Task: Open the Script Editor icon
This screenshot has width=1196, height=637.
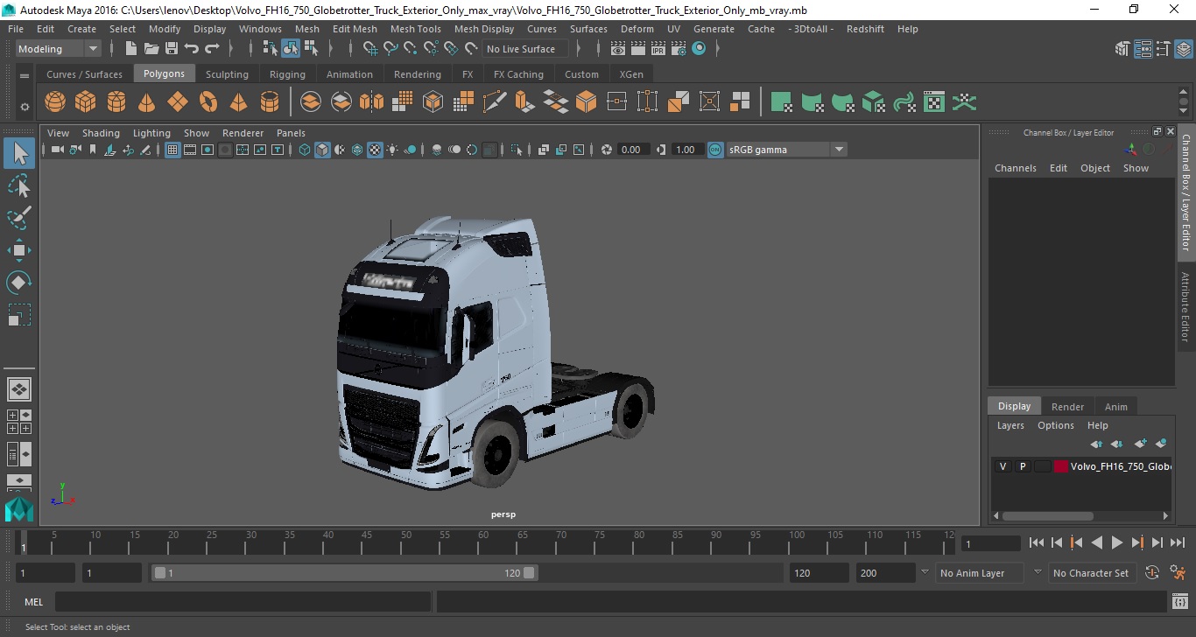Action: pyautogui.click(x=1179, y=602)
